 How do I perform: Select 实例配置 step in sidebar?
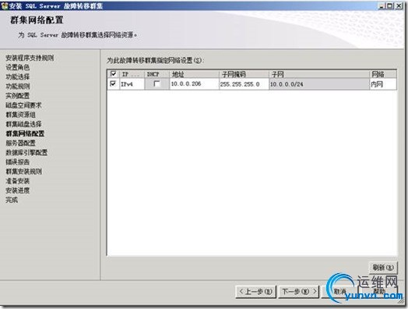click(18, 96)
